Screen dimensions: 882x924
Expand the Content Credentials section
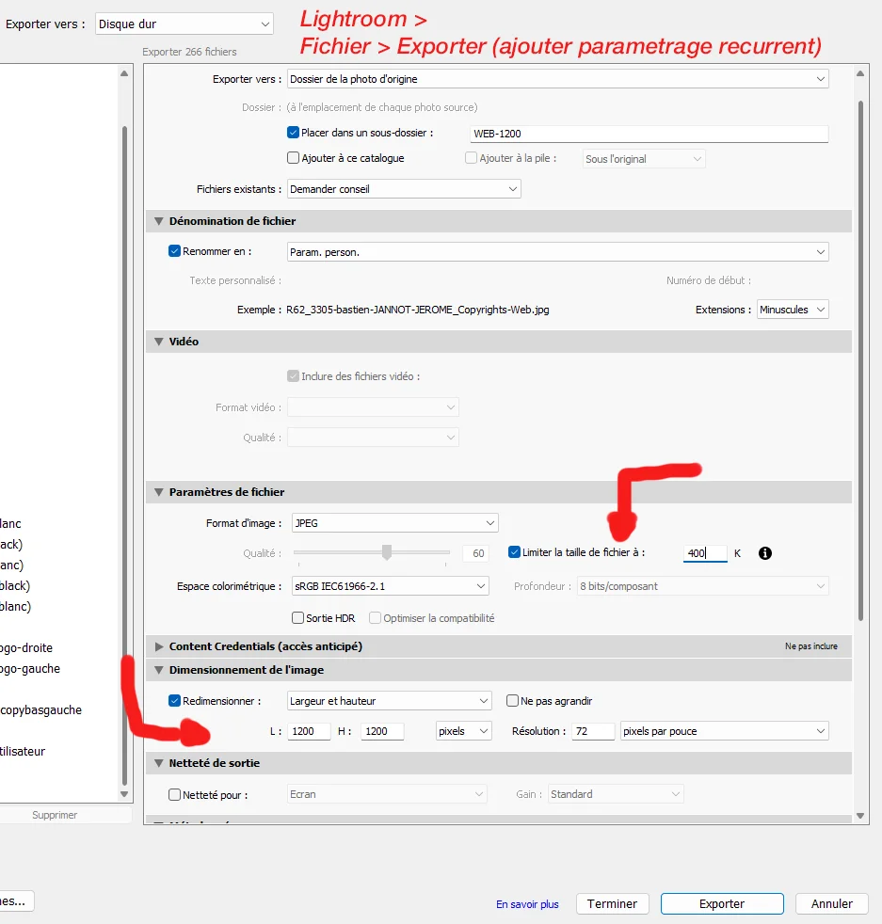click(158, 646)
